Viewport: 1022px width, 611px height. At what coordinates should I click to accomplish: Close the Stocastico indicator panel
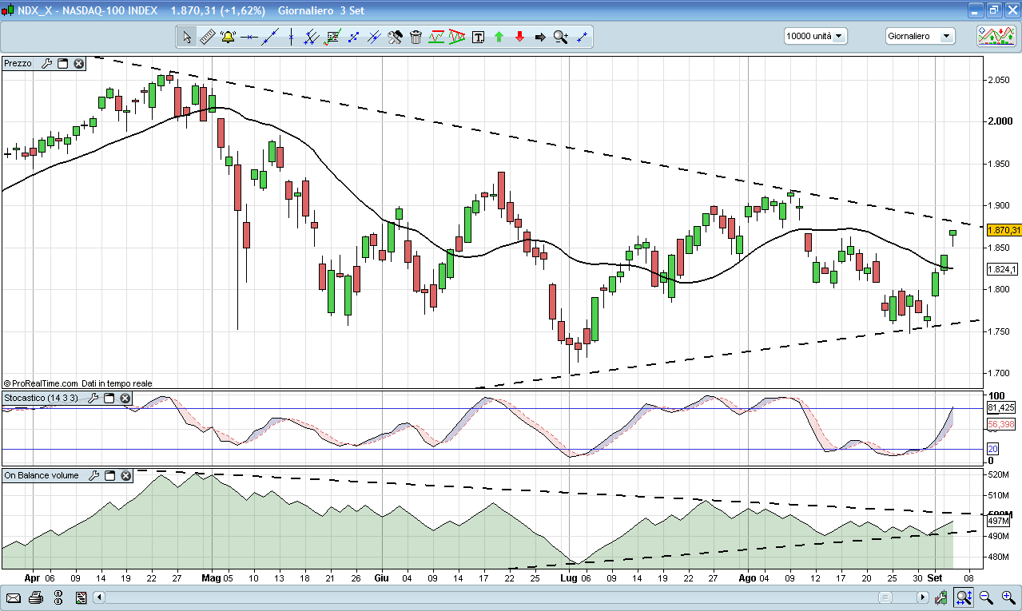(x=125, y=398)
